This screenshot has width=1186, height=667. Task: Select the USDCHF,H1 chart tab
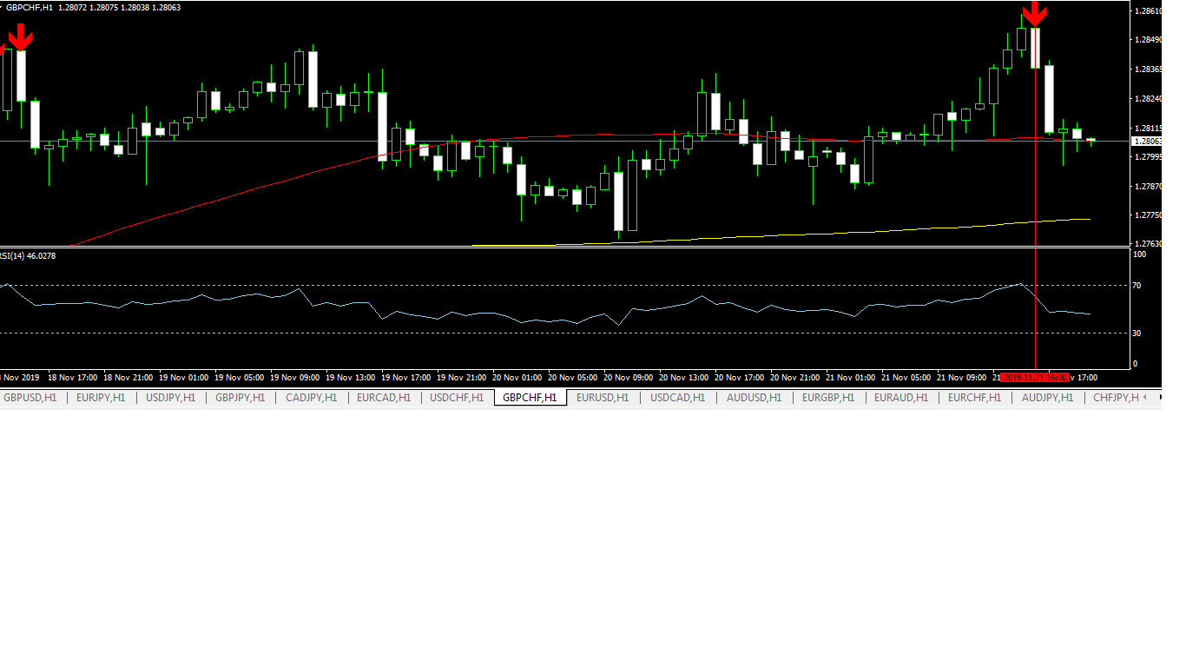click(456, 398)
